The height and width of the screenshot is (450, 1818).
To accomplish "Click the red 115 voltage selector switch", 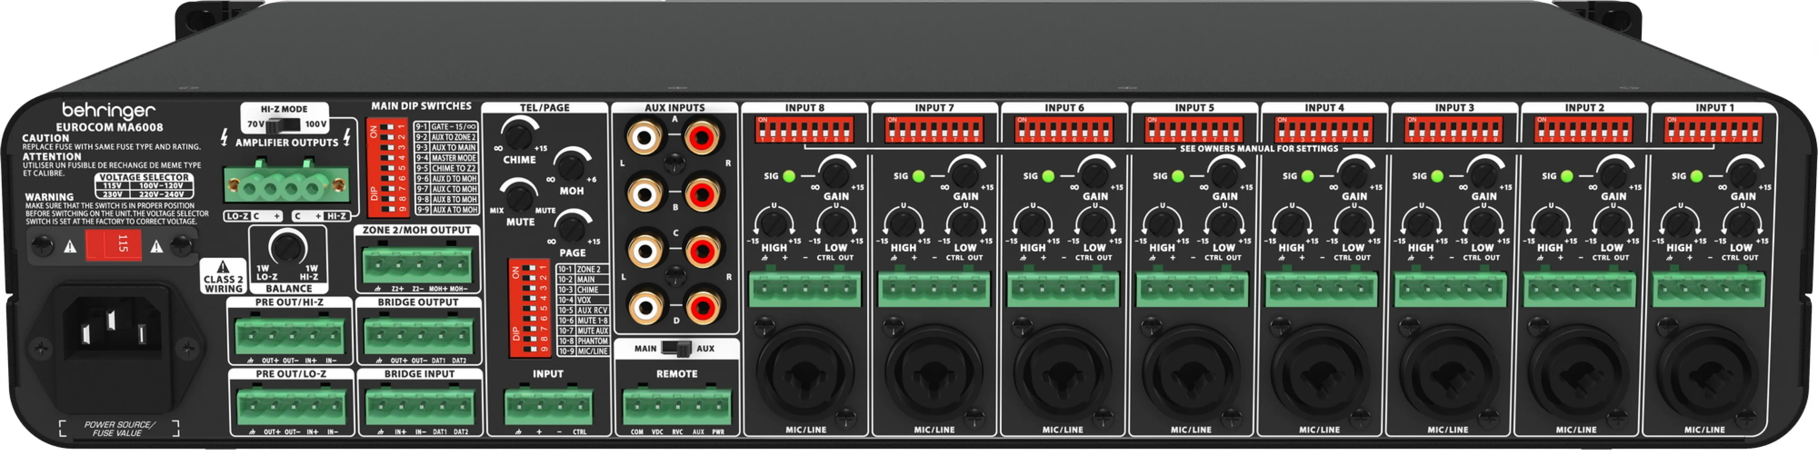I will 113,245.
